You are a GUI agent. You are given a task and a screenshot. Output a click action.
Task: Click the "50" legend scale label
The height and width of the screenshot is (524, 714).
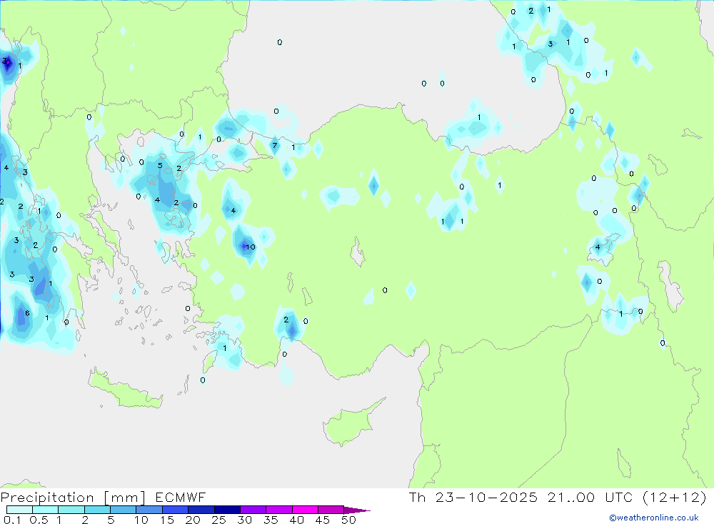point(348,520)
